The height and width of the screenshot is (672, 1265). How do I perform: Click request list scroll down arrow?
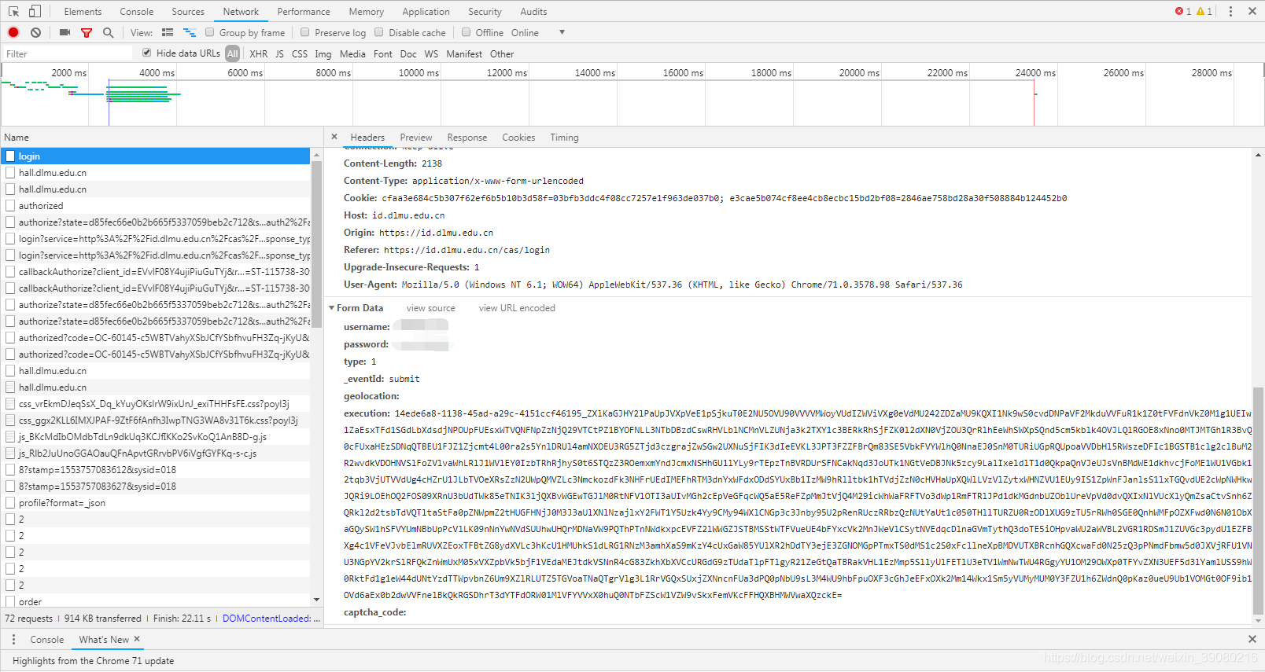(x=316, y=600)
